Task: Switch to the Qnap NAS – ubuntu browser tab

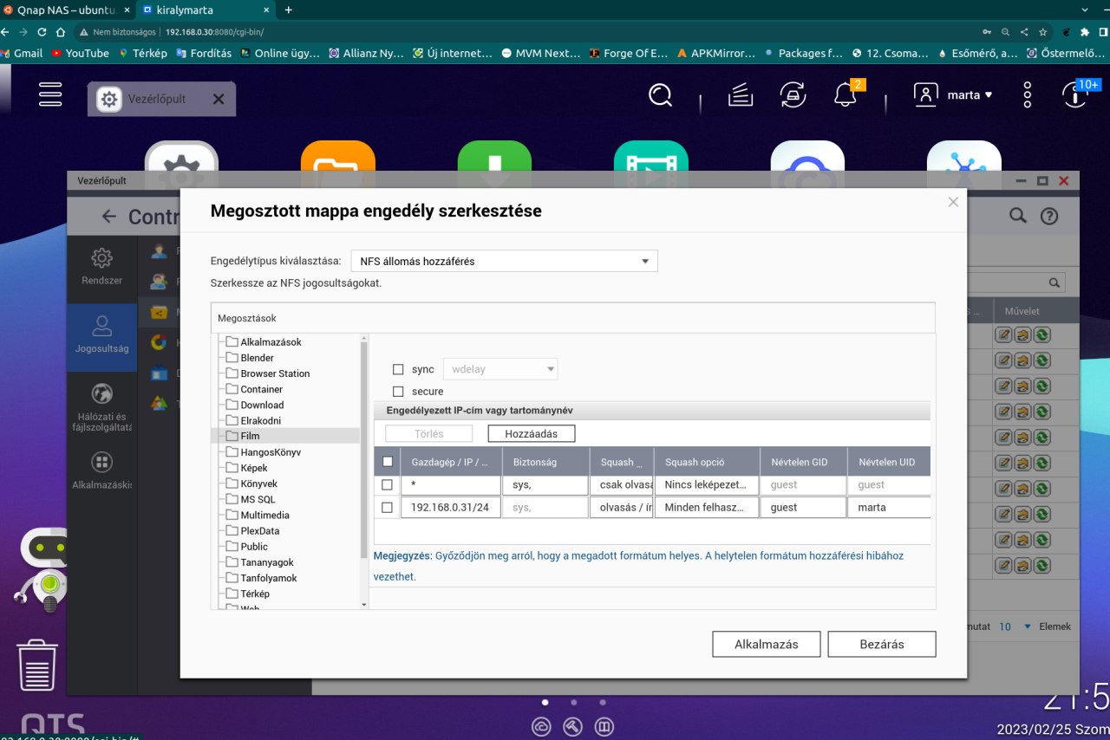Action: [66, 10]
